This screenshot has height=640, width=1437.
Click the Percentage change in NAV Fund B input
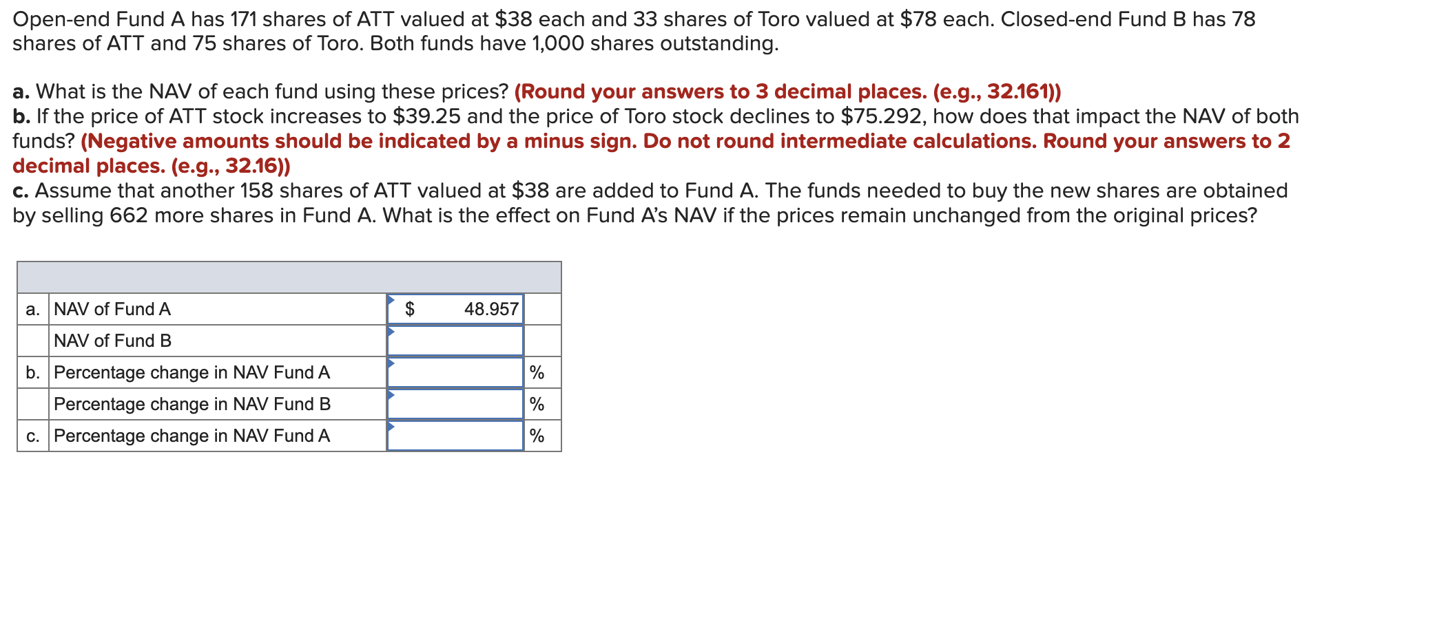[x=455, y=404]
